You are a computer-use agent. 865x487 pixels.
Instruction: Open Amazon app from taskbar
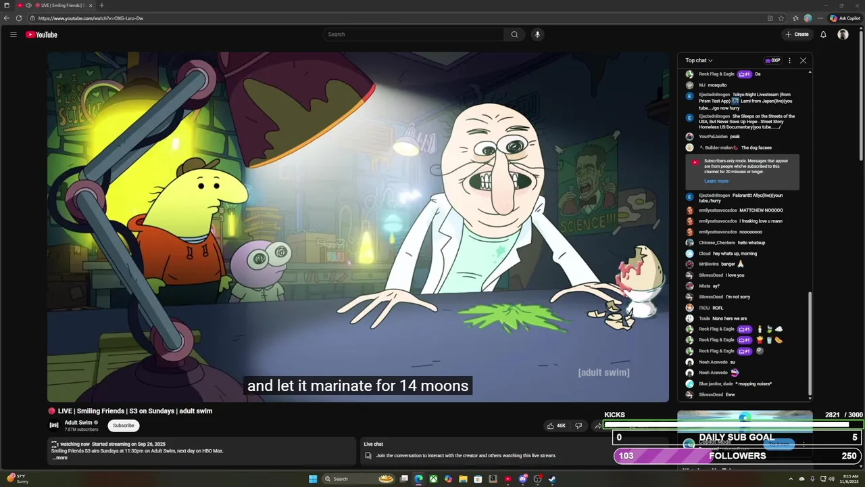[493, 479]
